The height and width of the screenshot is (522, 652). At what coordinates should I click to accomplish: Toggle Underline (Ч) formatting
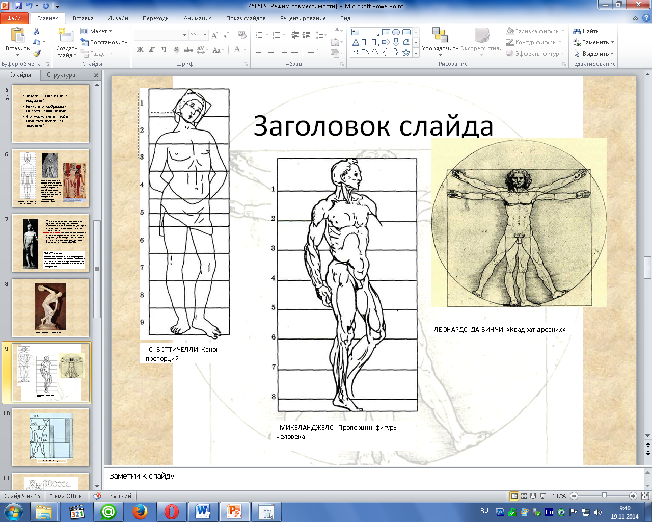click(x=164, y=49)
